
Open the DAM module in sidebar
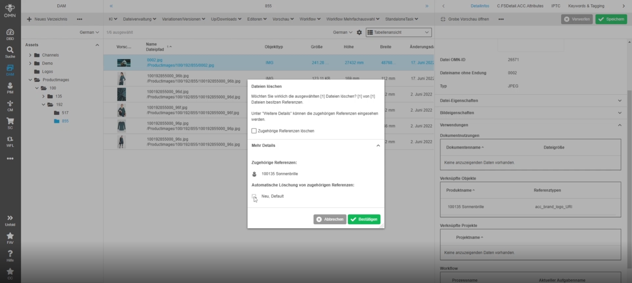pos(10,70)
